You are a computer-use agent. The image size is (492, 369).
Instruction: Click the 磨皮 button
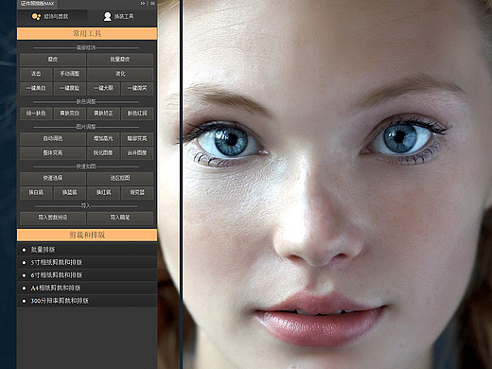pos(53,60)
